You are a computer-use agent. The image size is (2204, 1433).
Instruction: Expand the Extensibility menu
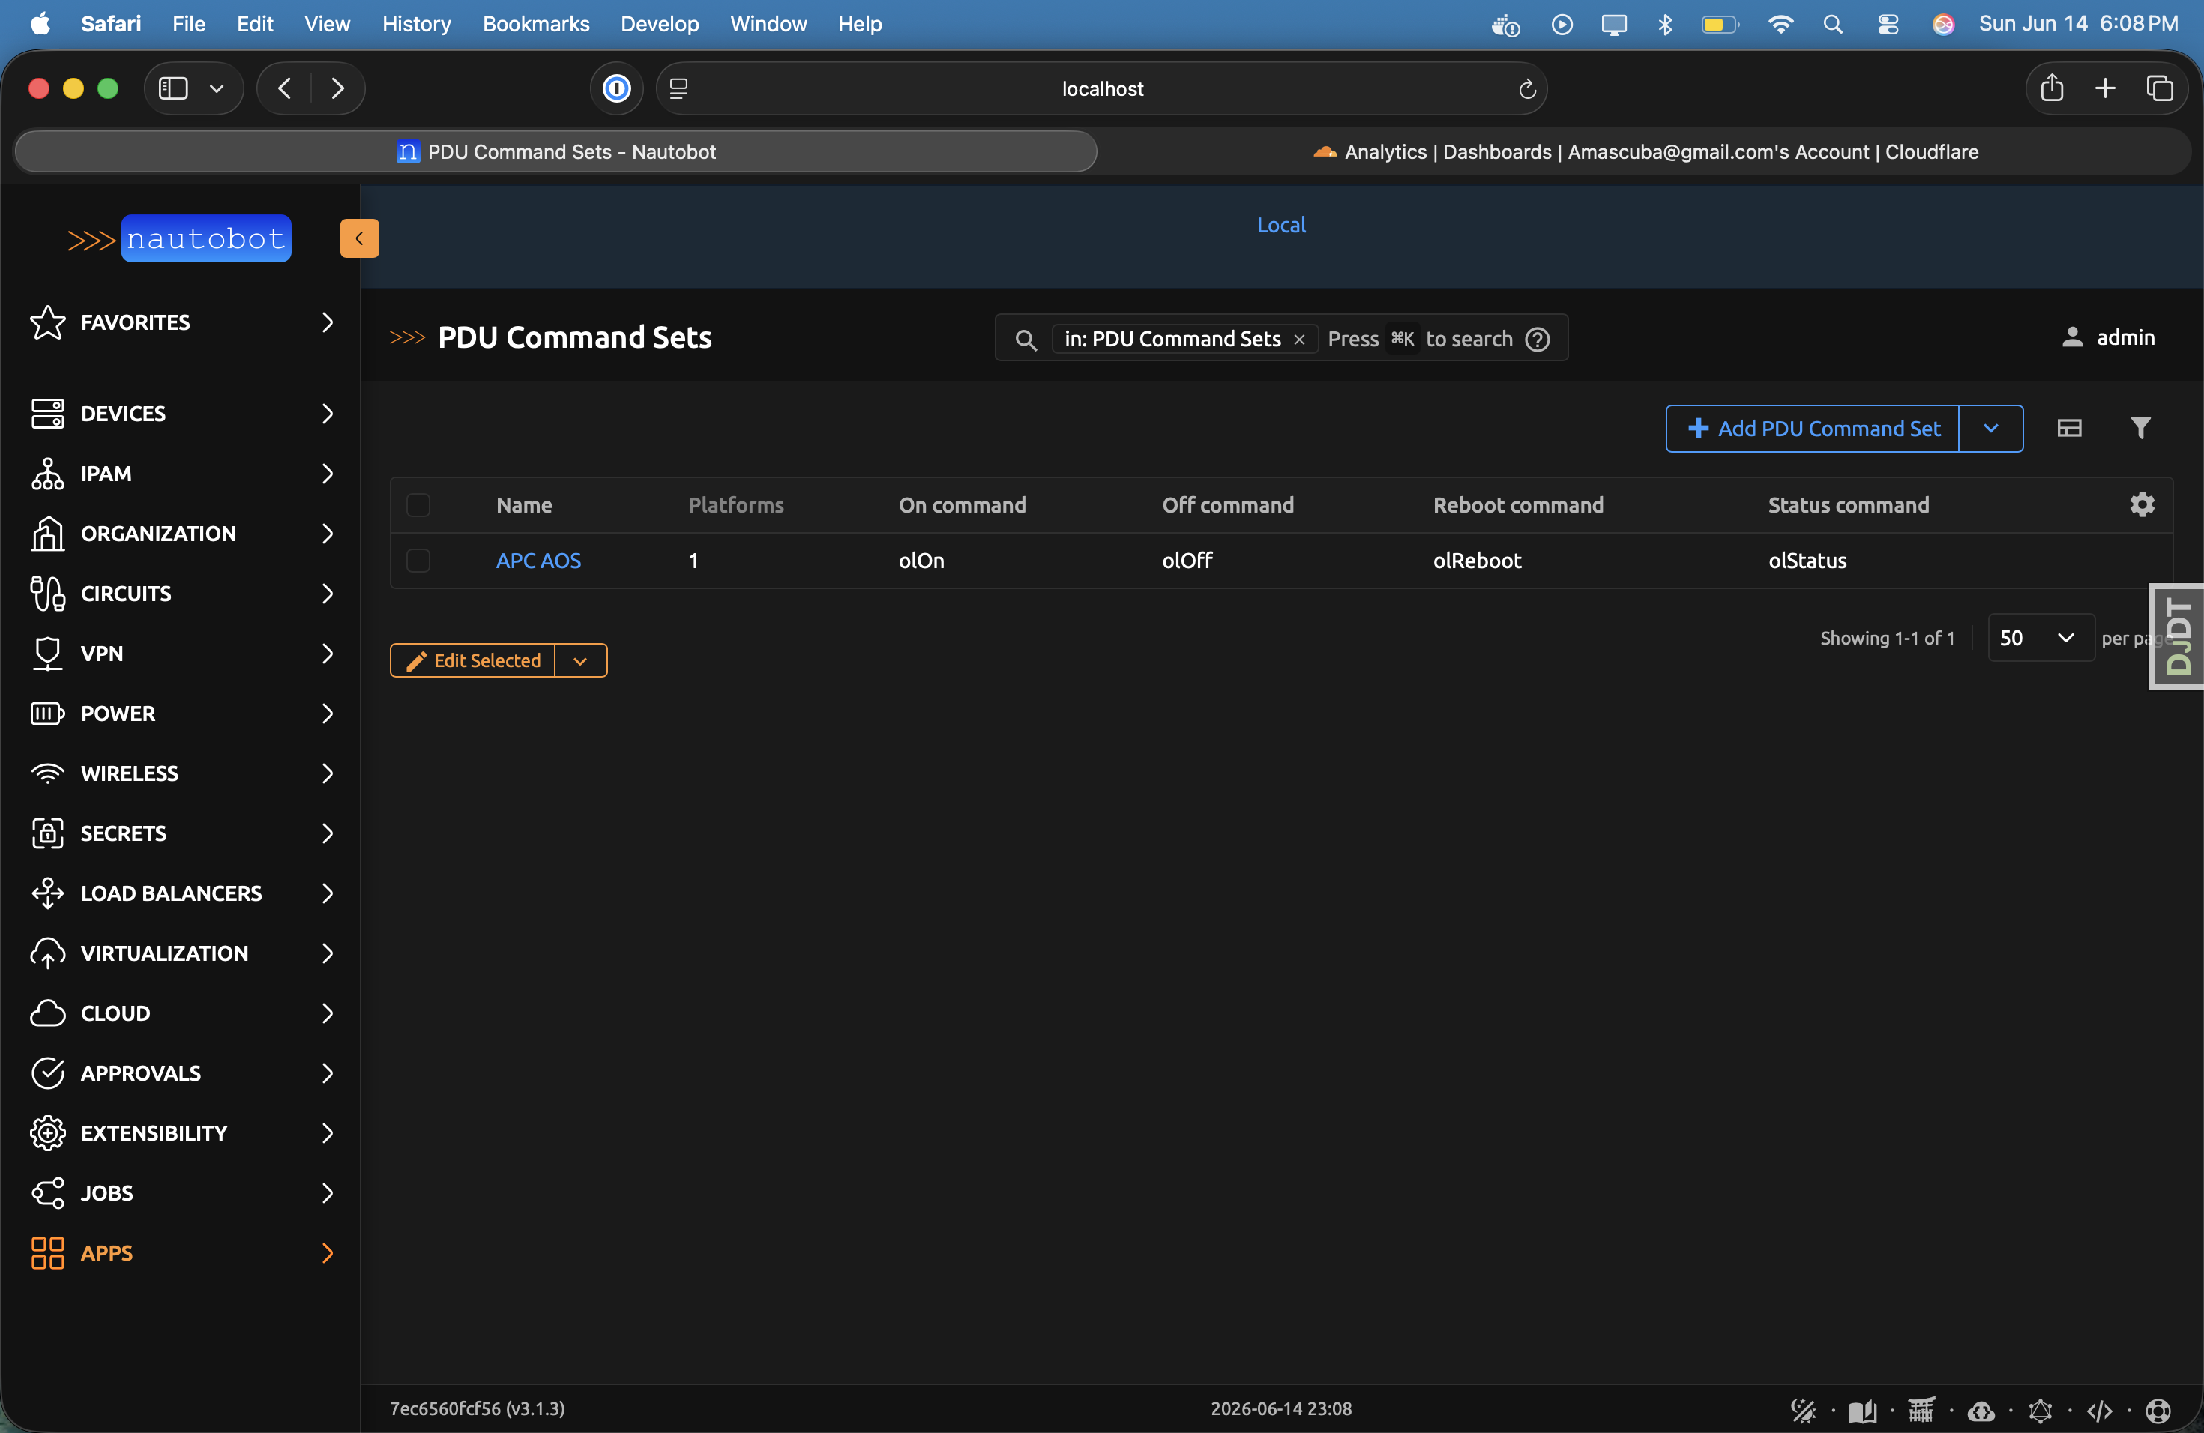click(x=181, y=1133)
